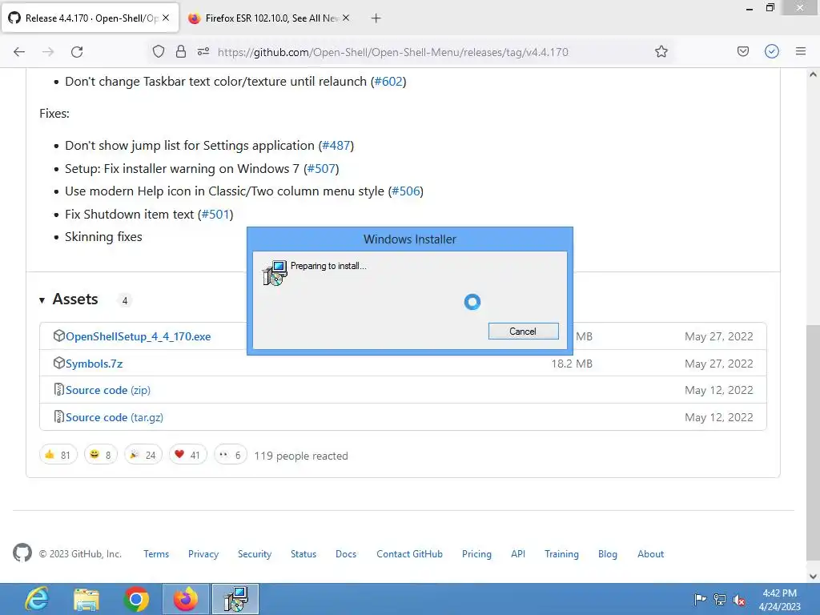Add laugh reaction with 8
The image size is (820, 615).
coord(100,455)
